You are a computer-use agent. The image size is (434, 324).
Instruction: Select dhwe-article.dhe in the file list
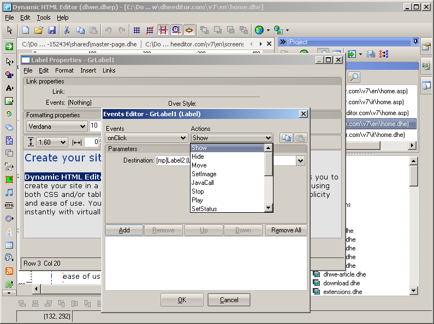344,274
